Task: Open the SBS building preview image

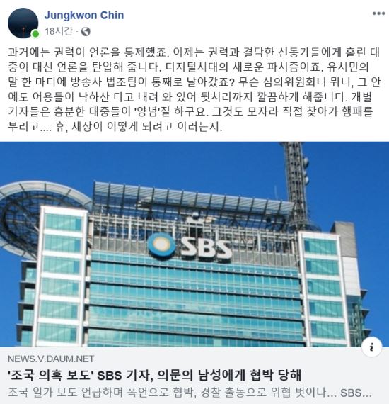Action: (x=194, y=245)
